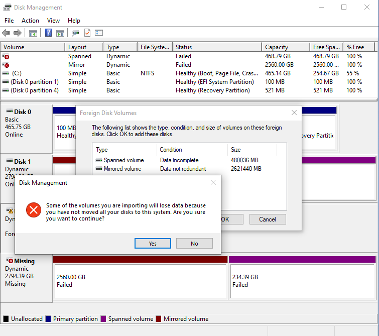Click the Connect/Rescan disks toolbar icon
379x336 pixels.
pyautogui.click(x=75, y=33)
